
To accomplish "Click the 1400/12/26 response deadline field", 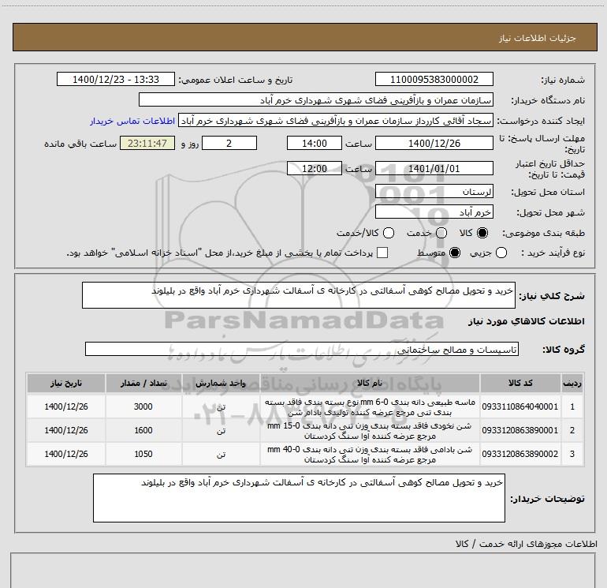I will pos(434,143).
